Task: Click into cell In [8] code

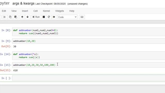Action: click(89, 32)
